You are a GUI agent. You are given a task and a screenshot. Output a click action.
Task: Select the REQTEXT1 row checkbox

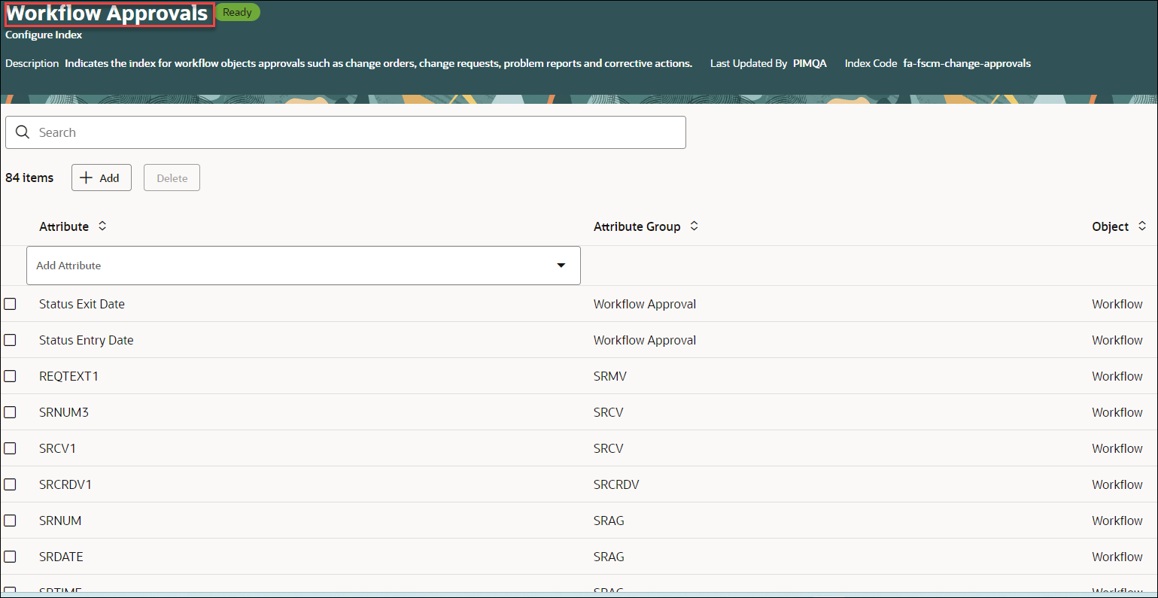click(x=10, y=376)
